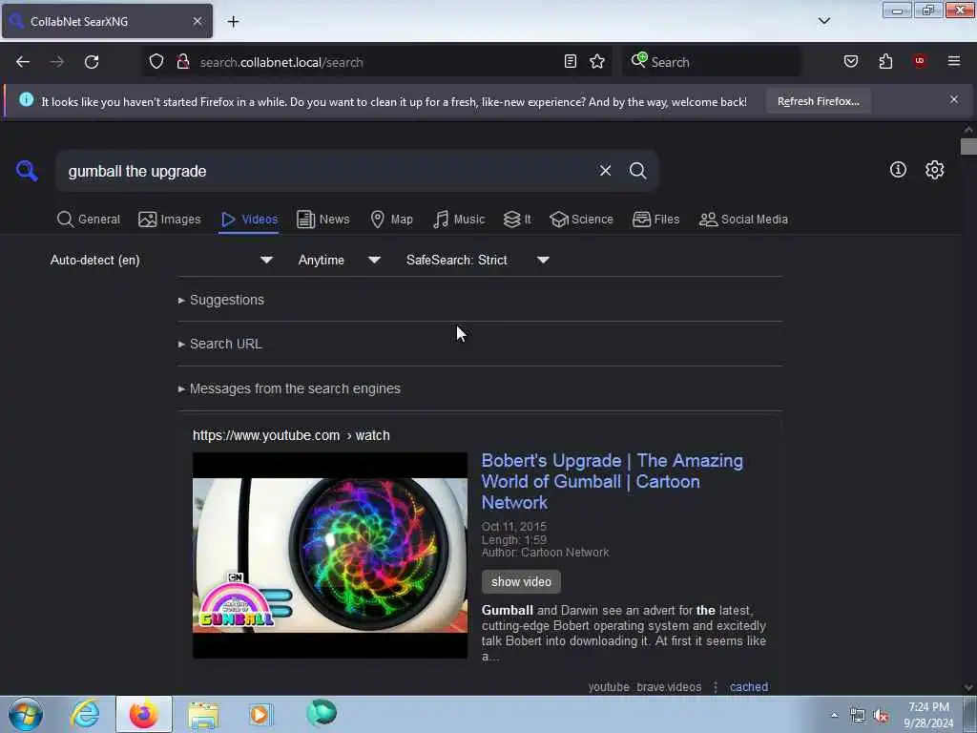Open the extensions puzzle icon
Screen dimensions: 977x733
coord(886,62)
